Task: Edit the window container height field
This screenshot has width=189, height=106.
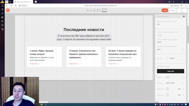Action: coord(170,35)
